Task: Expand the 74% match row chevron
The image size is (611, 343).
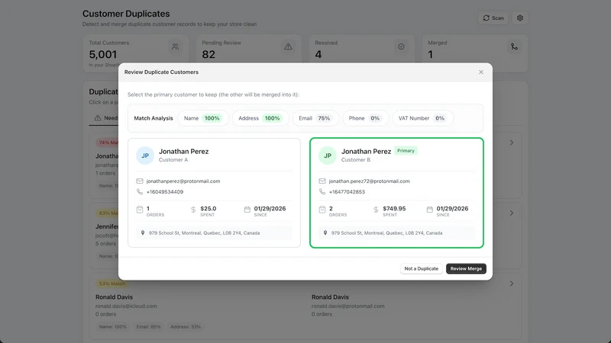Action: click(x=511, y=143)
